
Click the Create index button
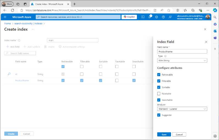pos(11,134)
